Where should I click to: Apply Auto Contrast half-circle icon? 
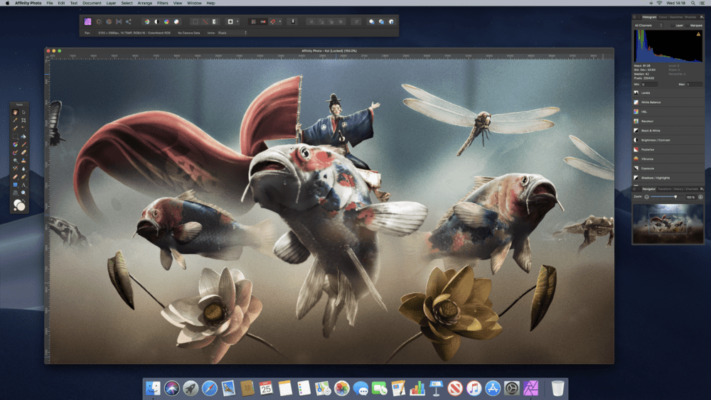click(156, 21)
